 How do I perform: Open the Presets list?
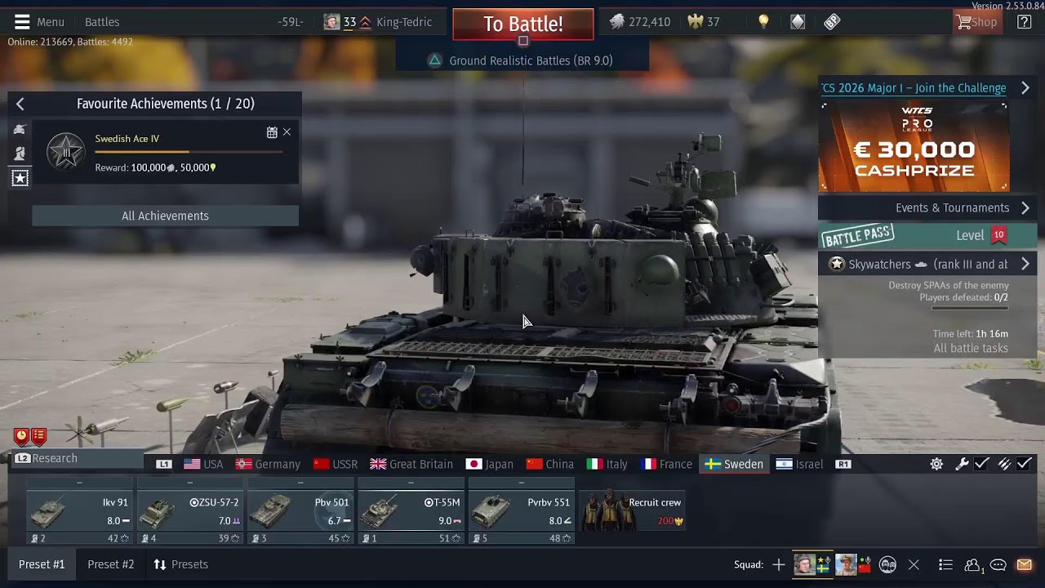point(181,564)
